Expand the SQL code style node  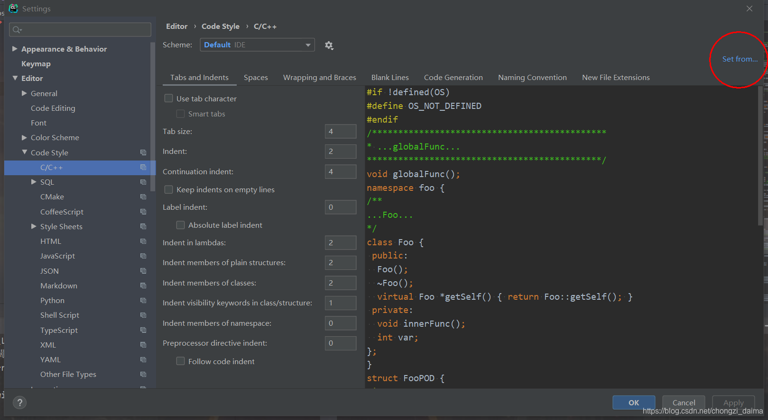pos(34,182)
